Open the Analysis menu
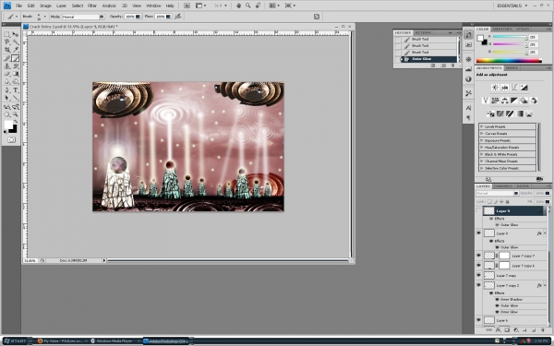 (109, 6)
